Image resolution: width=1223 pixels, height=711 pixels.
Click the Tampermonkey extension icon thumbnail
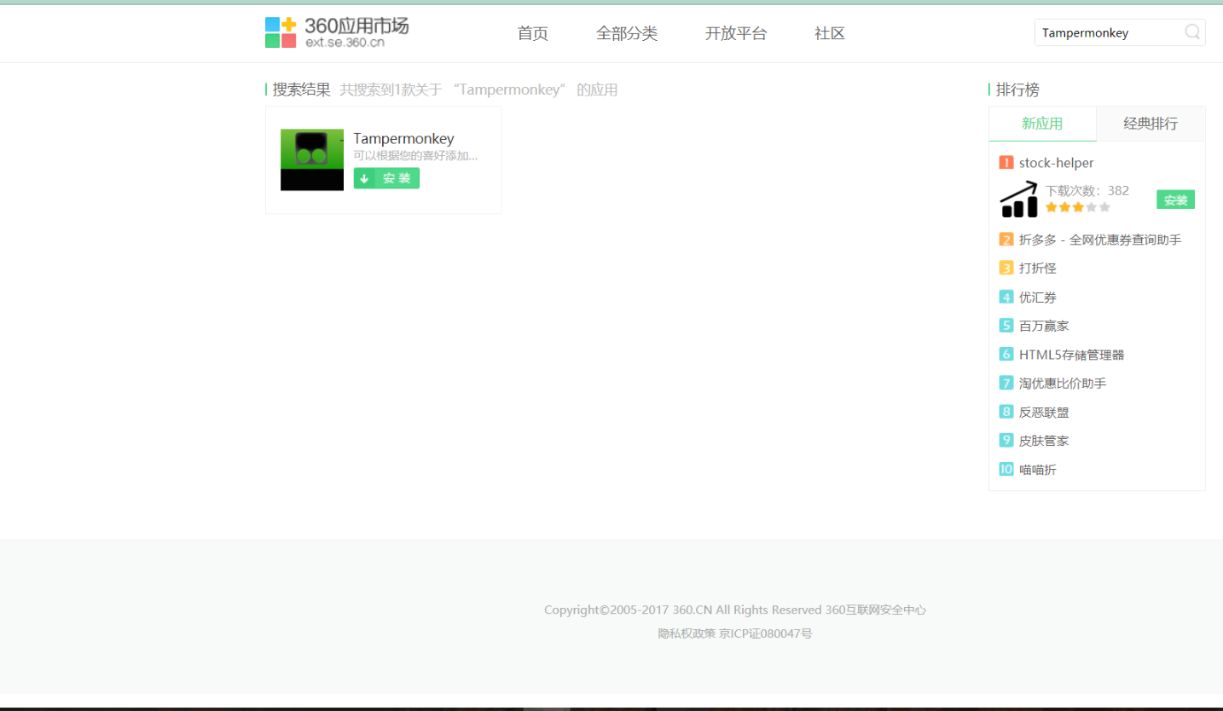tap(311, 159)
